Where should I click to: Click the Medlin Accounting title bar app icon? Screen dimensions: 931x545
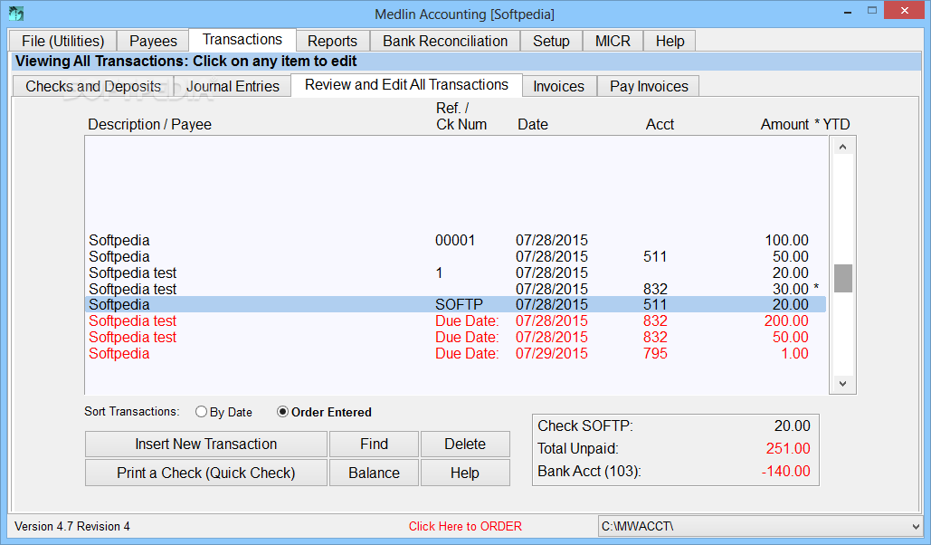(16, 13)
